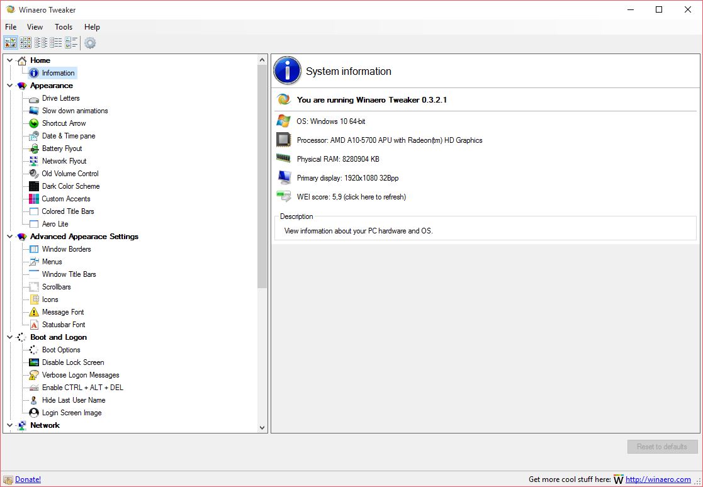Screen dimensions: 703x487
Task: Click the Primary display: 1920x1080 line
Action: tap(347, 178)
